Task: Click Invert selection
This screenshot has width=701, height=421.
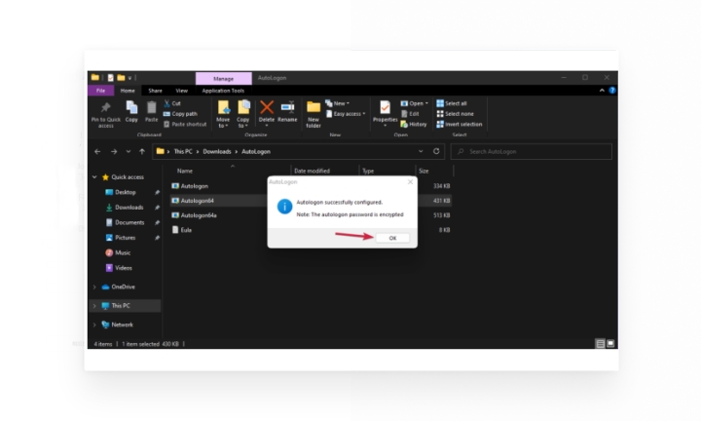Action: (460, 124)
